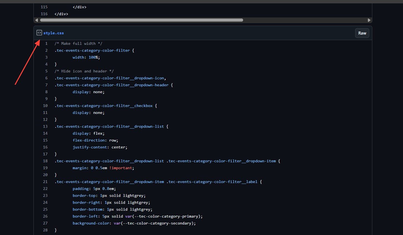Click the code file icon beside style.css
Image resolution: width=403 pixels, height=235 pixels.
39,33
